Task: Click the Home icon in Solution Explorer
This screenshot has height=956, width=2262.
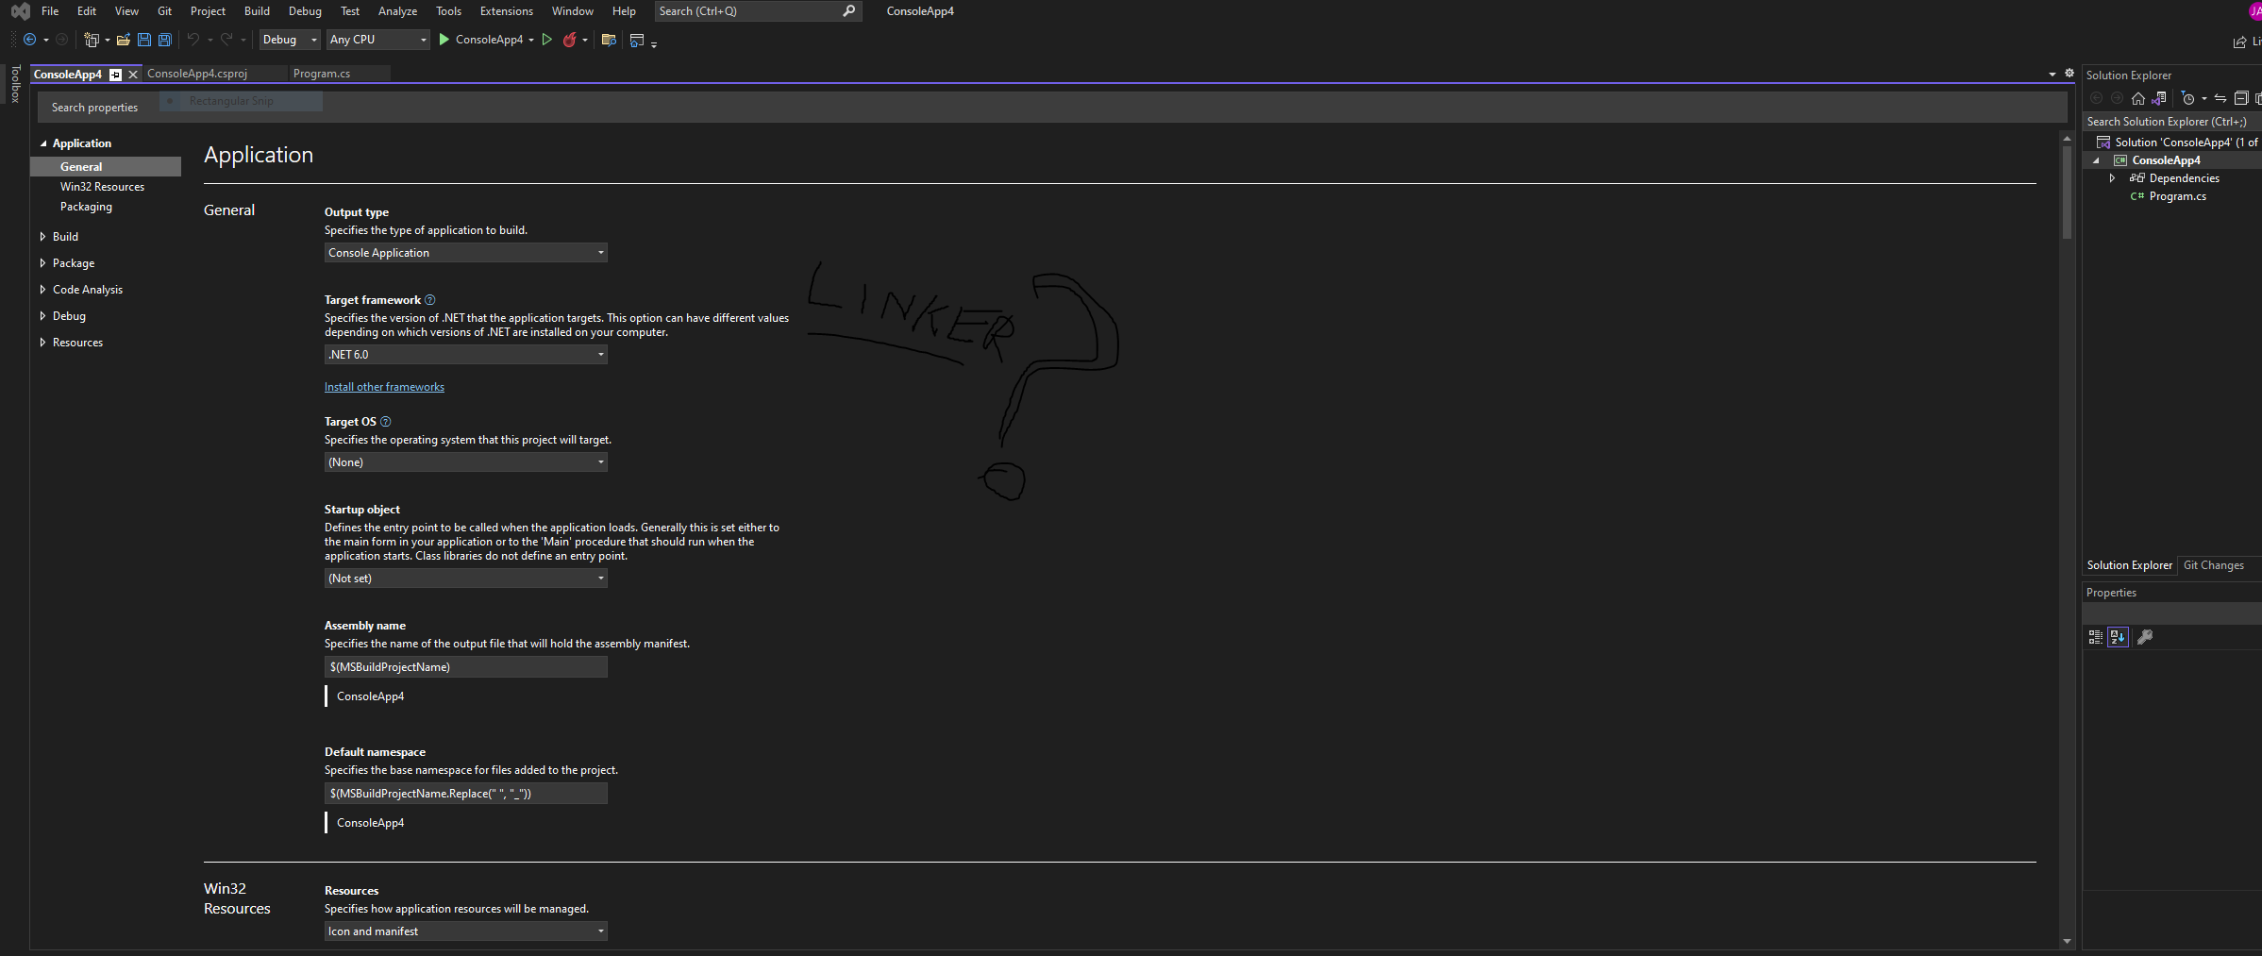Action: [x=2139, y=98]
